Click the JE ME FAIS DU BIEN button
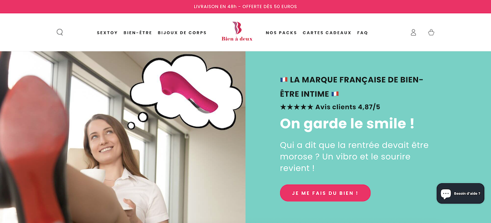This screenshot has height=223, width=491. (325, 193)
